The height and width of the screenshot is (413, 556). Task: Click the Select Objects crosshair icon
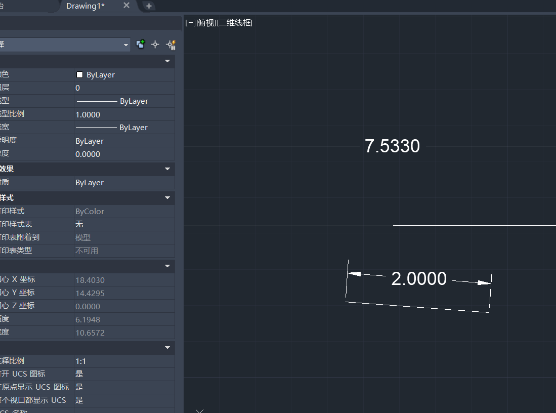pyautogui.click(x=155, y=45)
